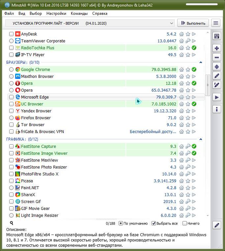Click star icon in friGate & Browsec VPN row
225x251 pixels.
tap(188, 132)
